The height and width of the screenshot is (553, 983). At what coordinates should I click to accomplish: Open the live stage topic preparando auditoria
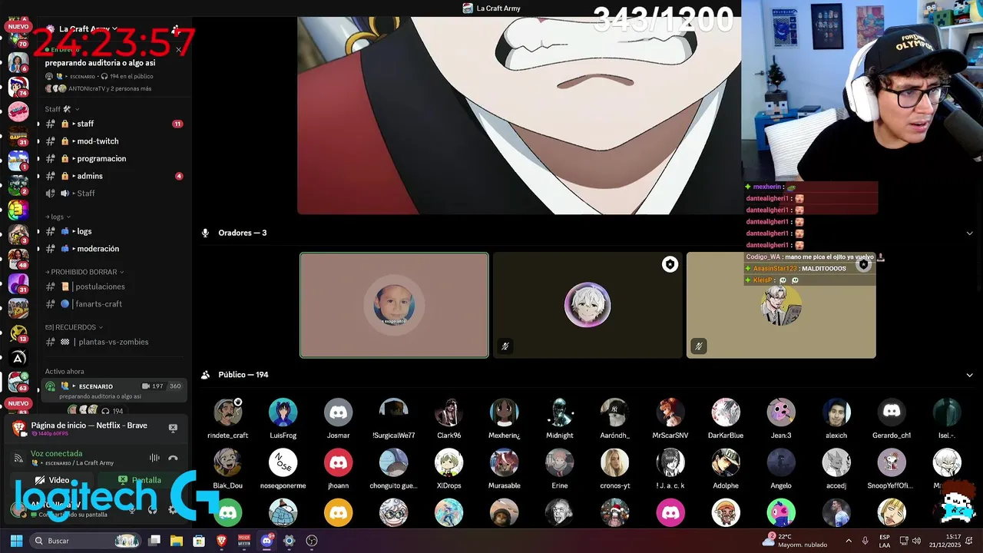pyautogui.click(x=100, y=63)
